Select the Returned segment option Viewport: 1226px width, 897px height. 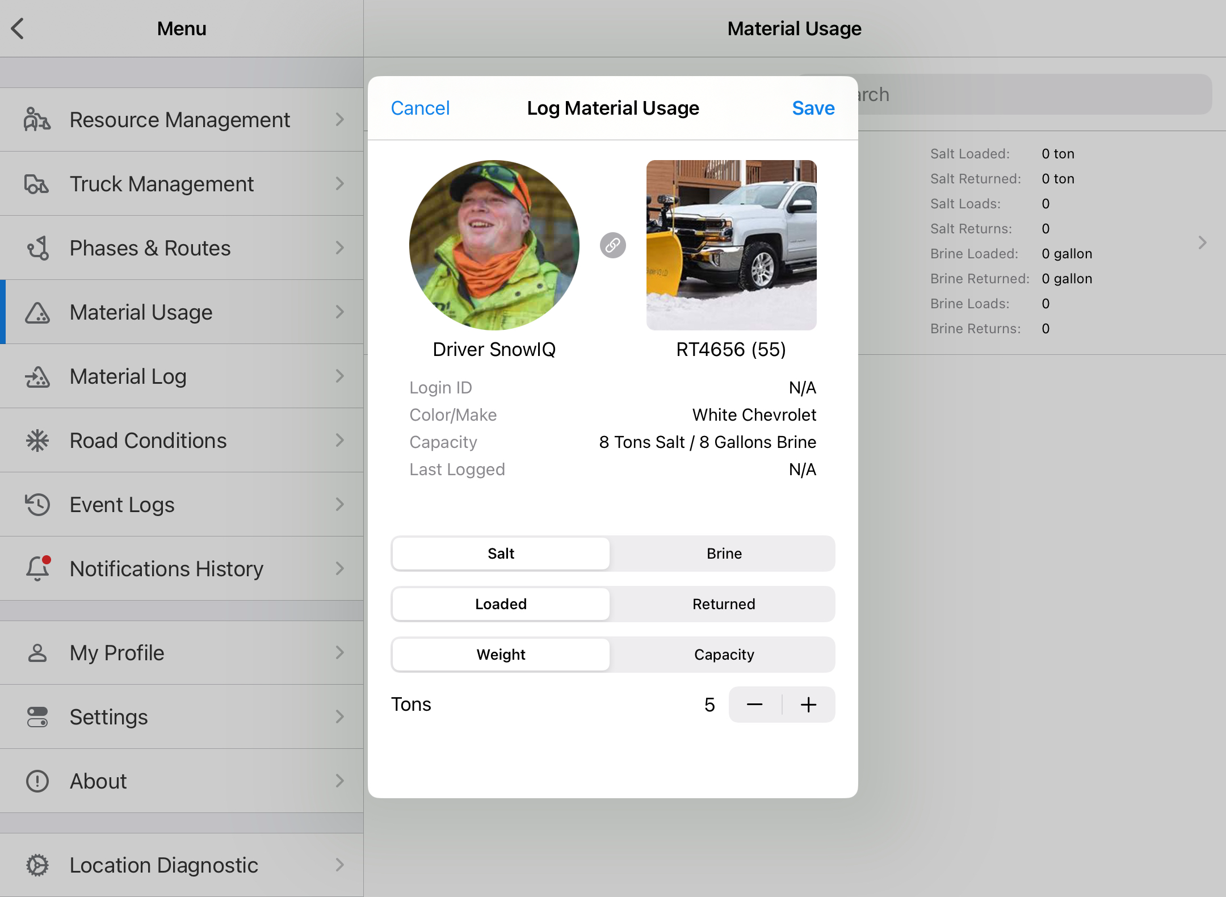click(724, 604)
